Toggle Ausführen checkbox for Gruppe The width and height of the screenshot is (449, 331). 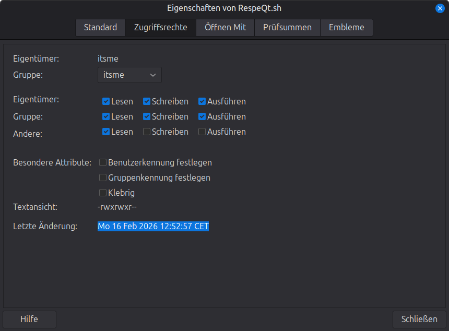[x=202, y=116]
